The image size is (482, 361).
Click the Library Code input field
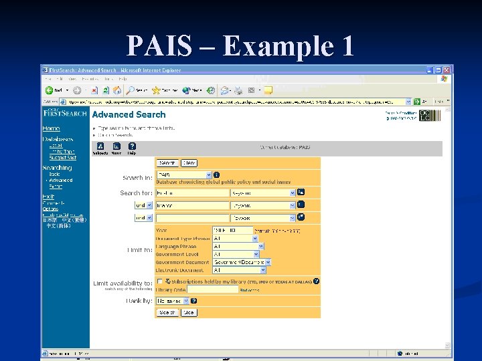coord(212,289)
